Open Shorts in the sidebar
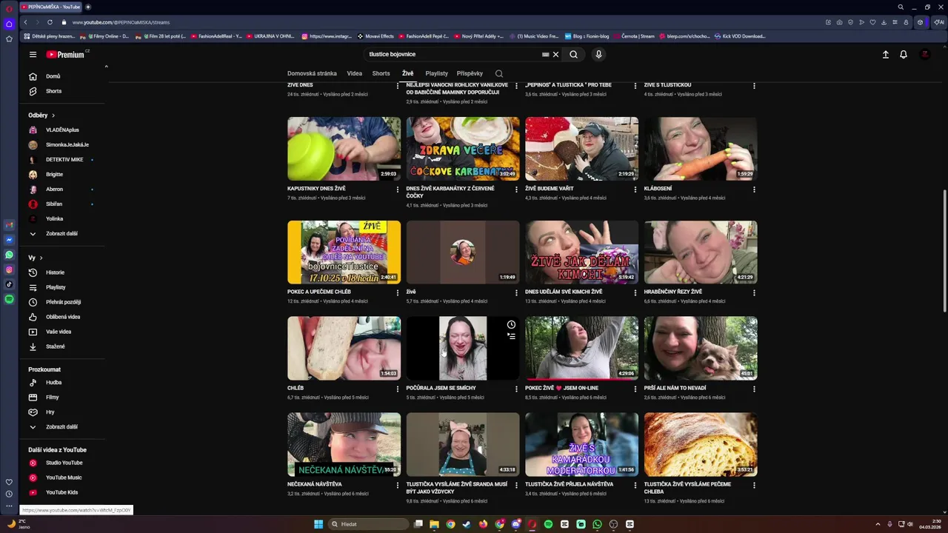This screenshot has width=948, height=533. [62, 91]
